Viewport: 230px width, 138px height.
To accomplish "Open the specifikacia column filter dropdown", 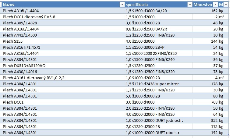I will pyautogui.click(x=189, y=5).
